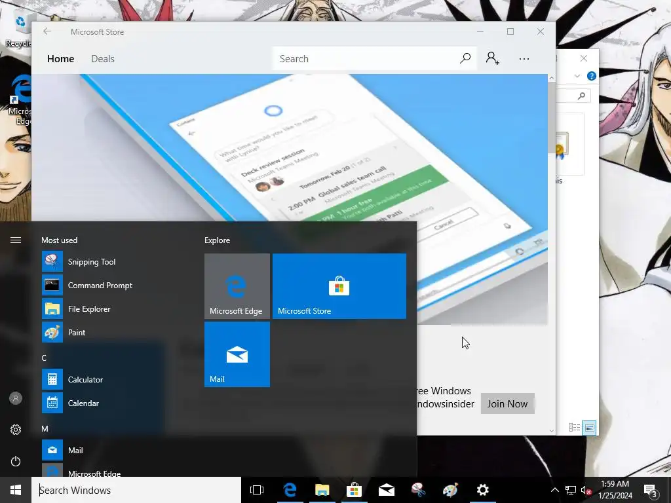671x503 pixels.
Task: Click the Store search magnifier icon
Action: (465, 58)
